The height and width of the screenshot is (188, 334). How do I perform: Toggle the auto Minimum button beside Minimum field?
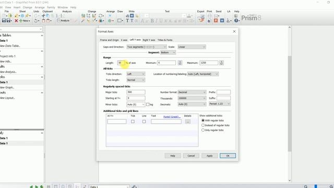[180, 63]
